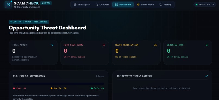Click the History clock icon

161,5
